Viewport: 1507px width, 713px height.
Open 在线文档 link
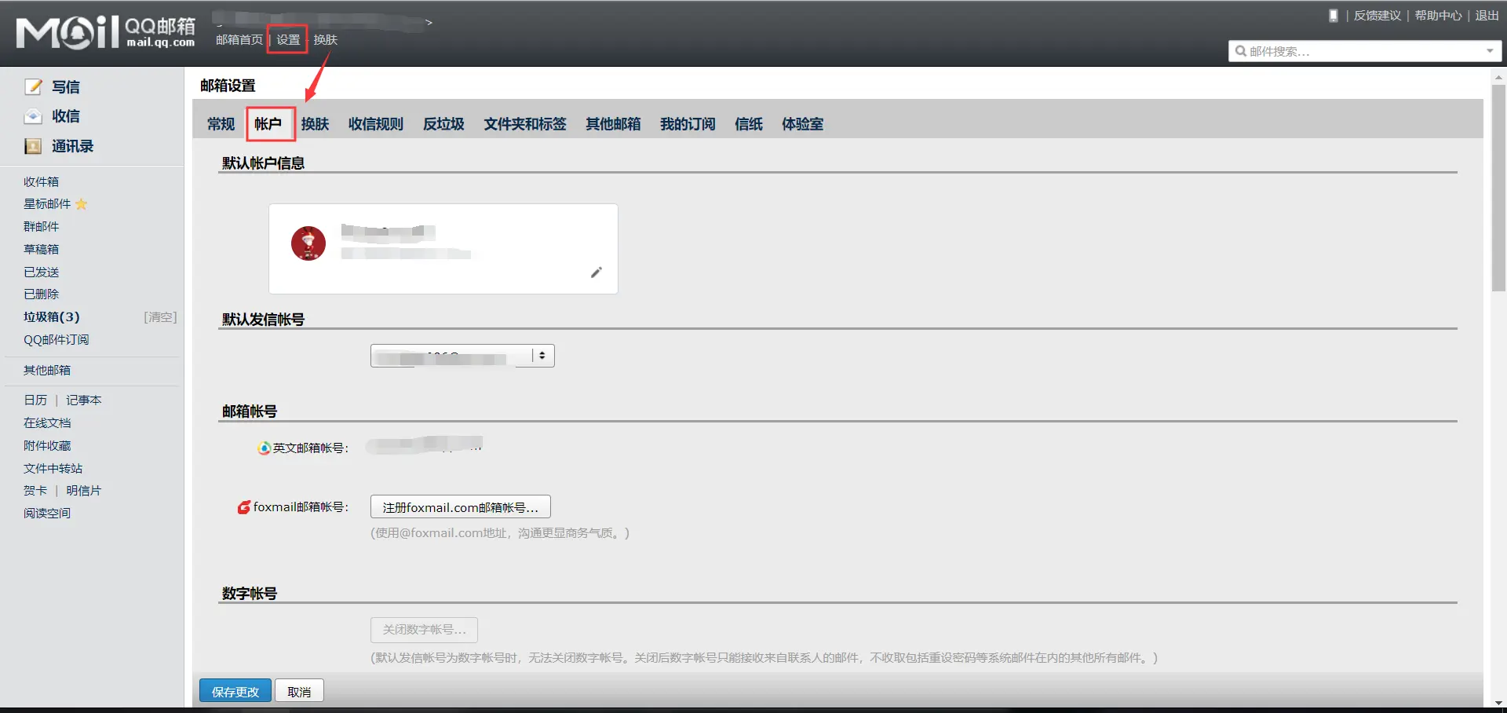(47, 423)
